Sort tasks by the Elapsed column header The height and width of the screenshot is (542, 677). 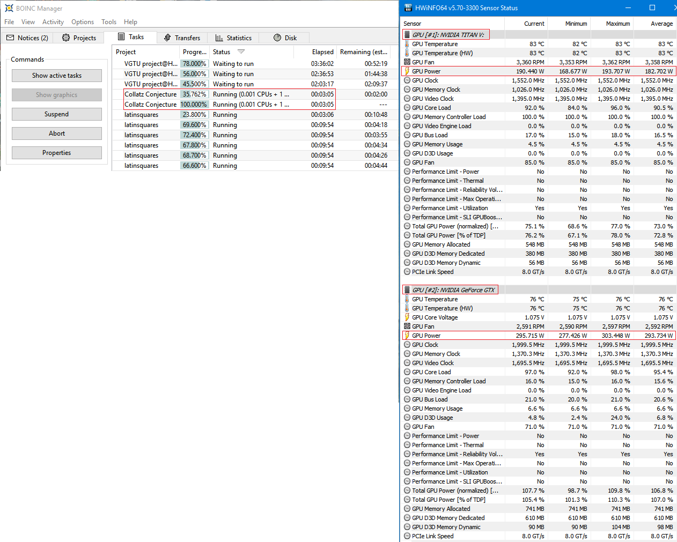coord(315,52)
